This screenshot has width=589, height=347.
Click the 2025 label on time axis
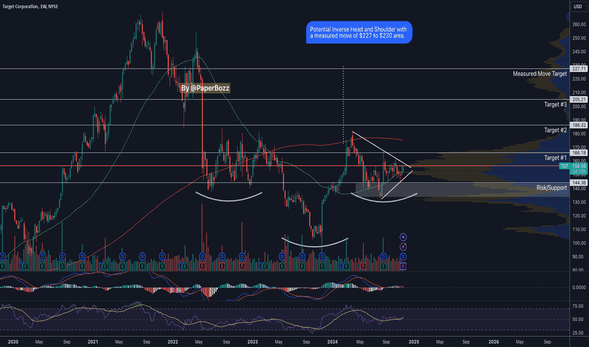click(414, 342)
